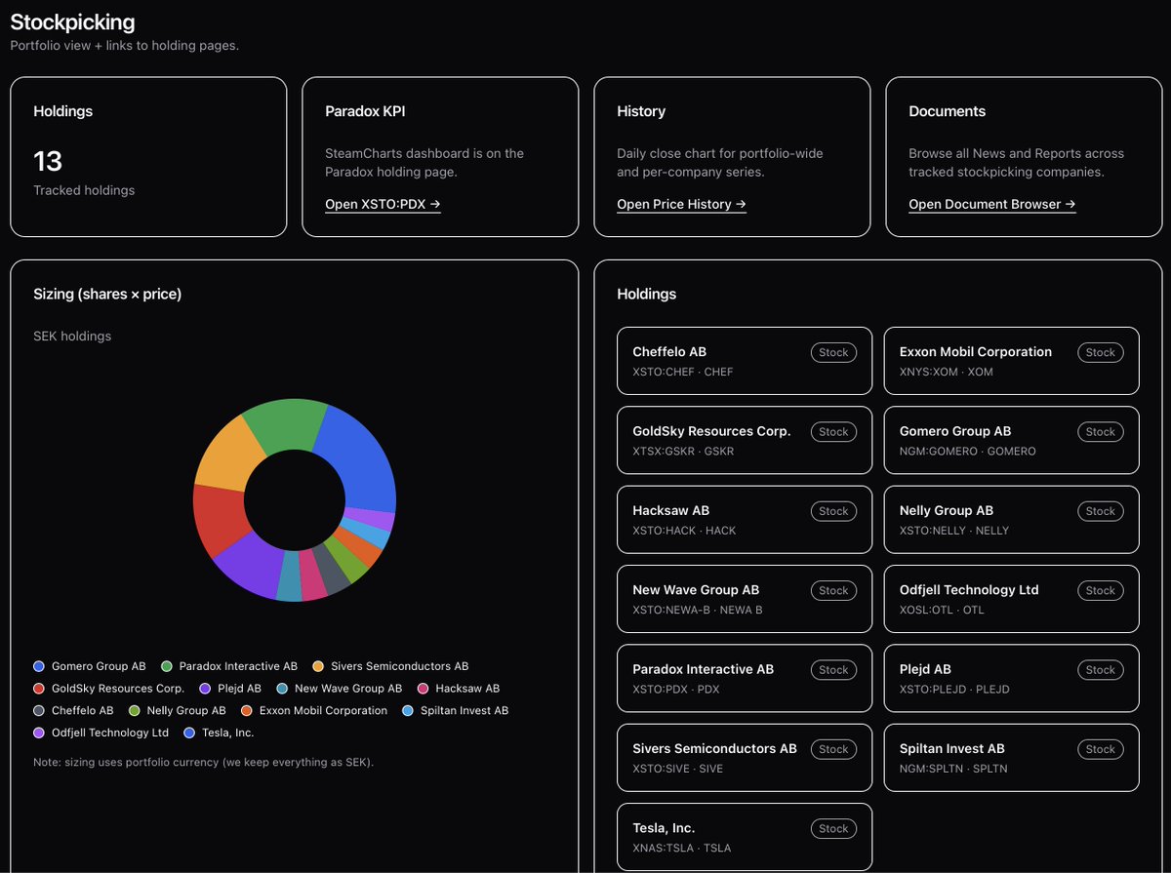Open the New Wave Group AB holding card

point(744,599)
